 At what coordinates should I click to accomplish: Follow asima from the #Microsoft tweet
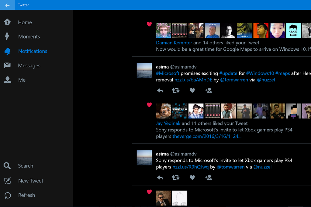pos(209,90)
